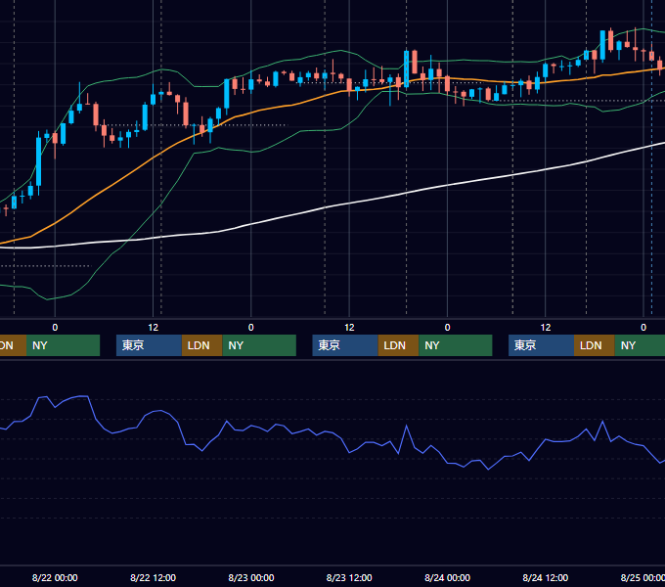Image resolution: width=665 pixels, height=587 pixels.
Task: Click the 8/24 00:00 date label
Action: pos(448,577)
